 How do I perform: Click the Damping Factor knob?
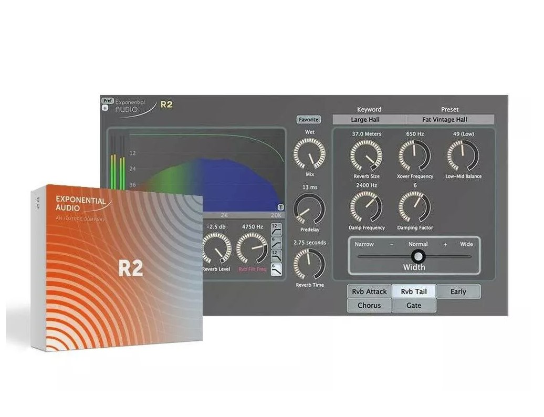click(x=415, y=207)
